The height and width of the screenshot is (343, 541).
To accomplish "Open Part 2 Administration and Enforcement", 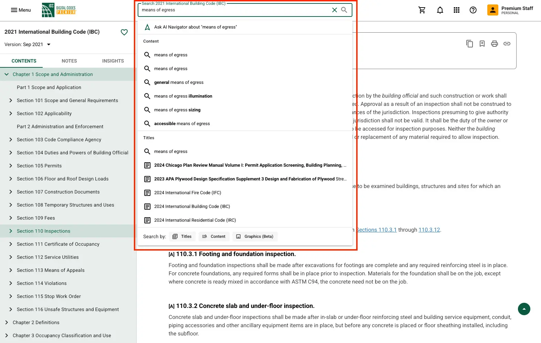I will (x=60, y=126).
